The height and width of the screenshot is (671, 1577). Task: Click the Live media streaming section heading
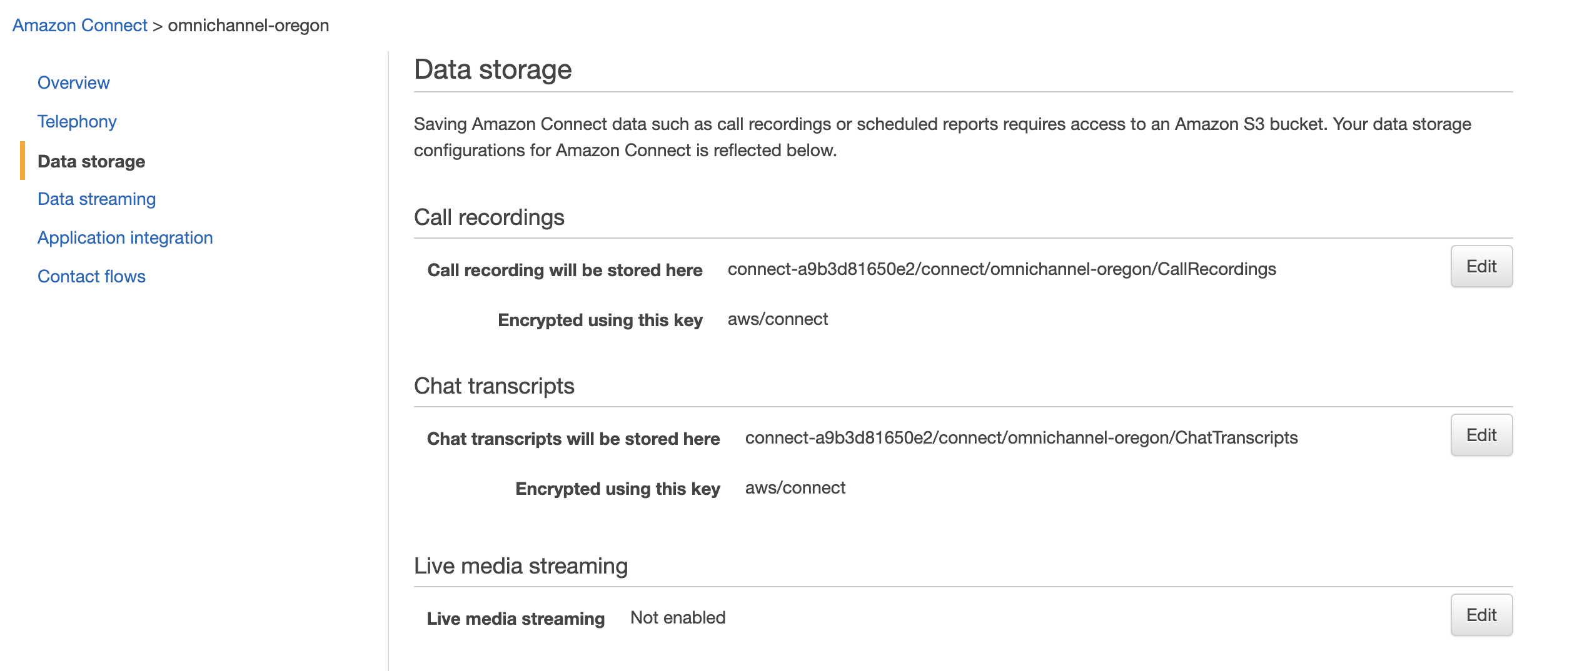(521, 566)
